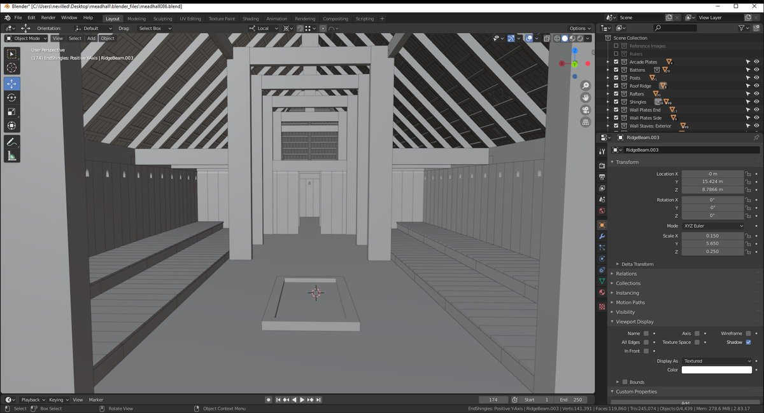
Task: Click the outliner filter funnel icon
Action: (x=742, y=28)
